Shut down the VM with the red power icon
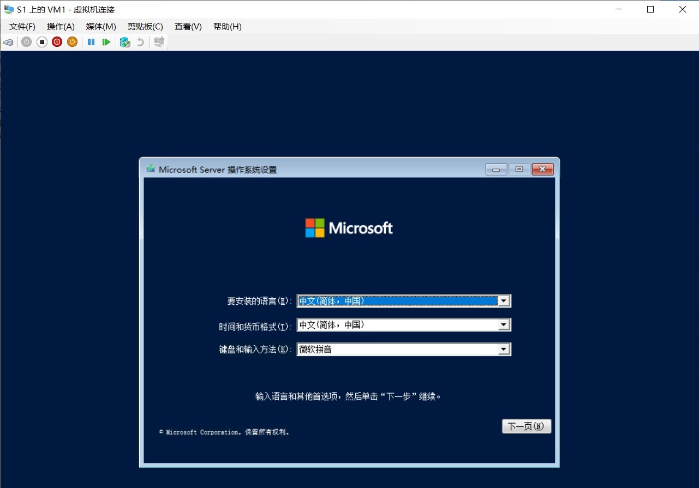Screen dimensions: 699x488 click(57, 42)
